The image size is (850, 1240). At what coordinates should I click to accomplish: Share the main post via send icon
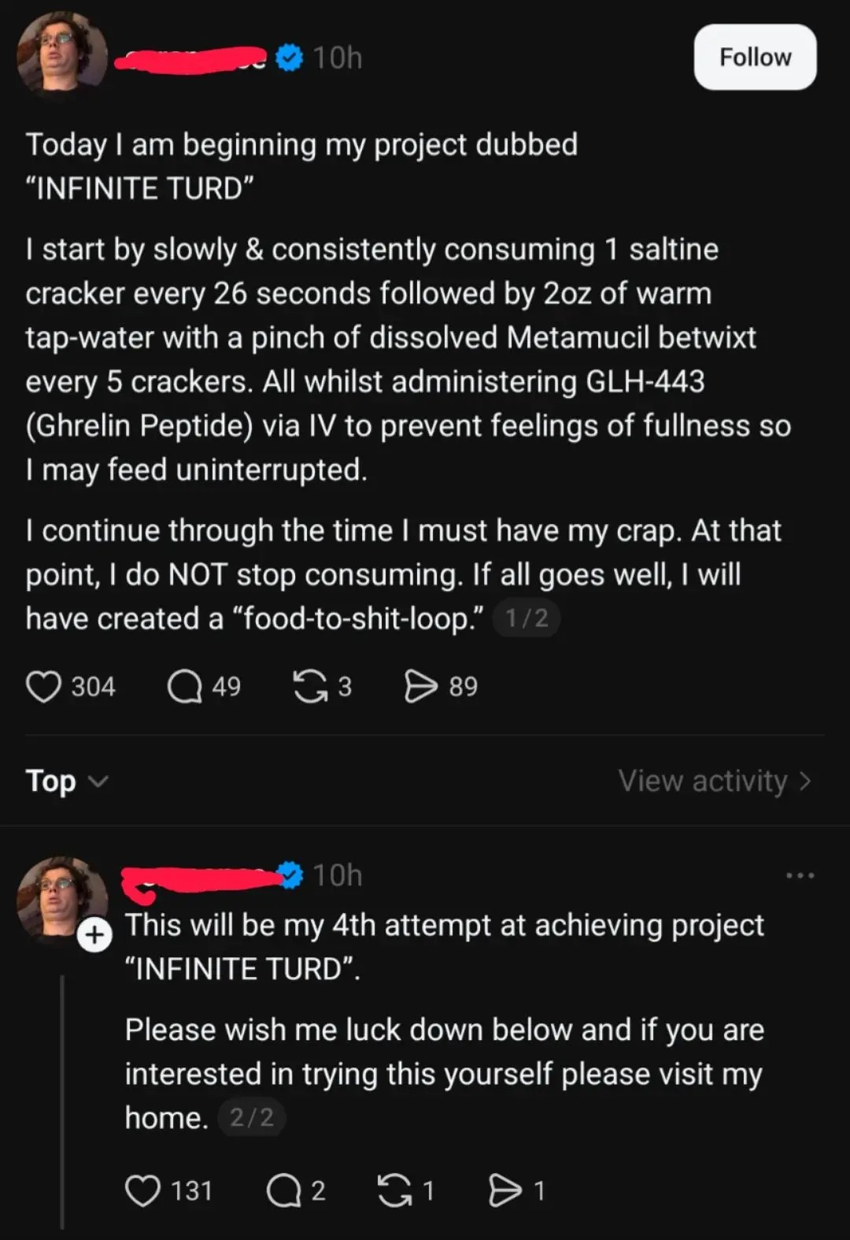[x=420, y=686]
